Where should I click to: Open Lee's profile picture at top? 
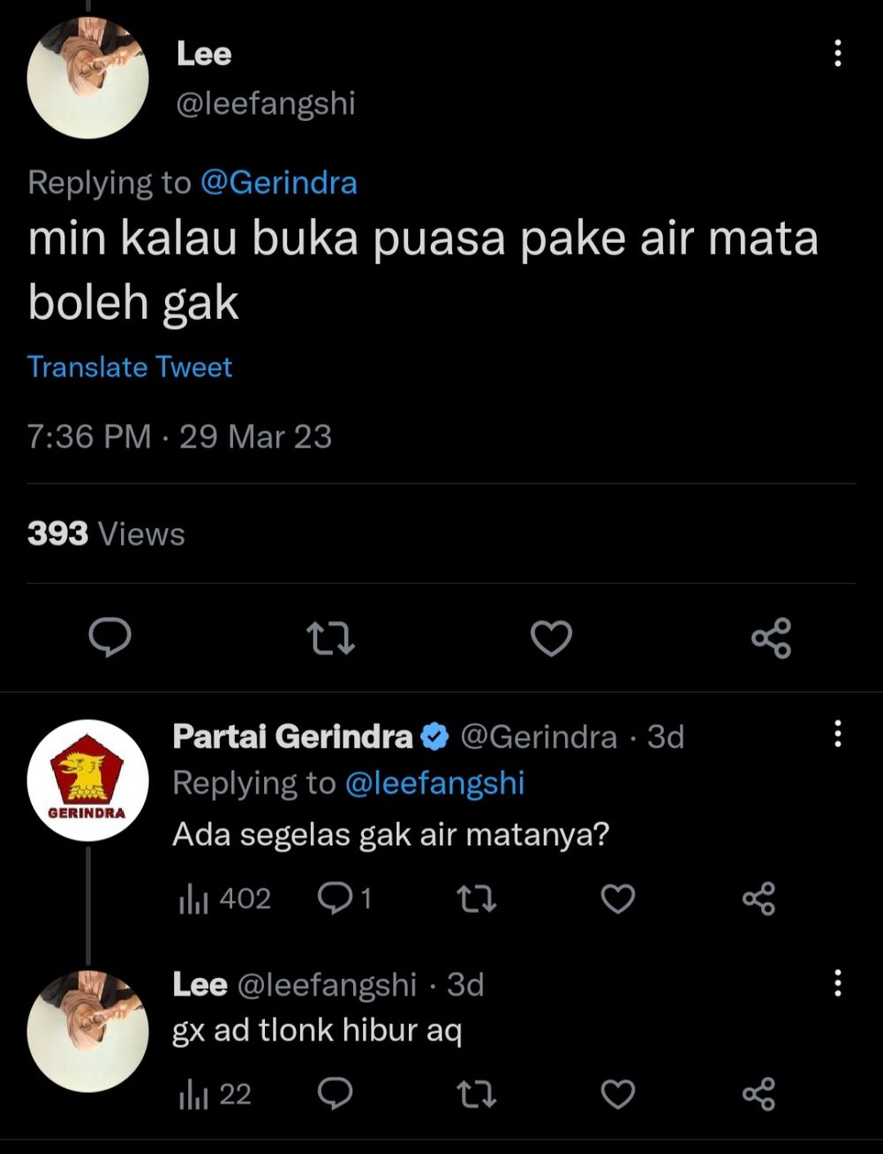click(x=87, y=78)
